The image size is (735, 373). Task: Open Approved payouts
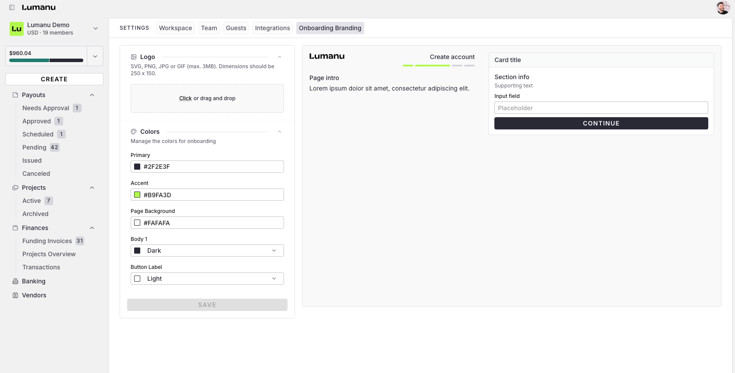[36, 121]
